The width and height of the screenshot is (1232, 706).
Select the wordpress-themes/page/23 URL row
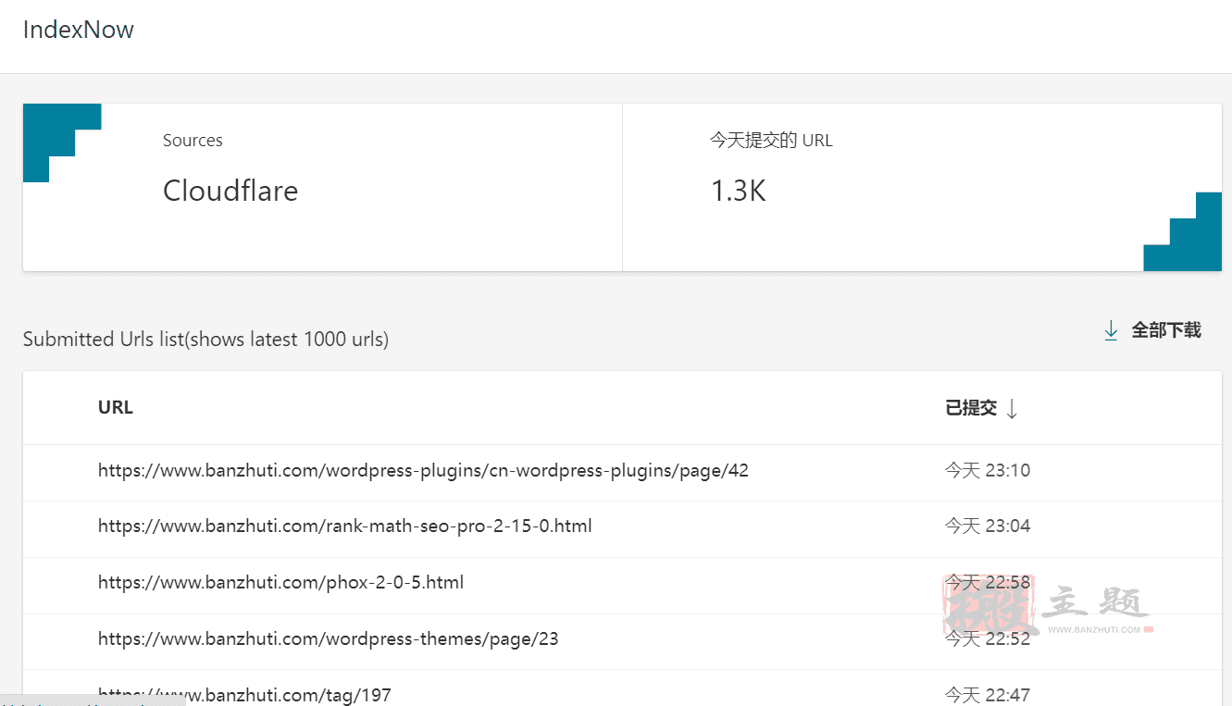click(x=622, y=641)
